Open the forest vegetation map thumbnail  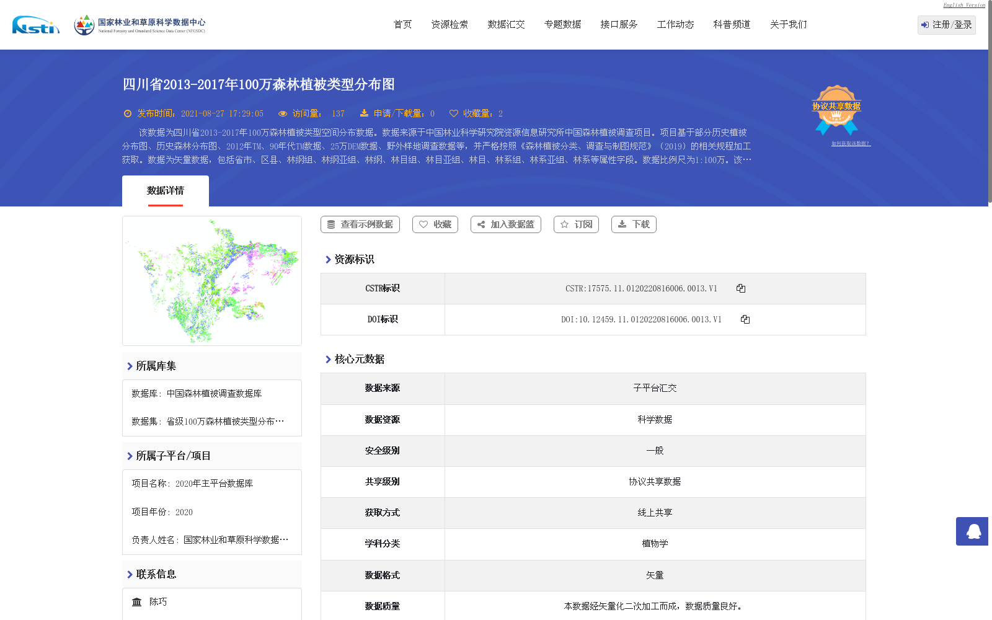pyautogui.click(x=212, y=281)
